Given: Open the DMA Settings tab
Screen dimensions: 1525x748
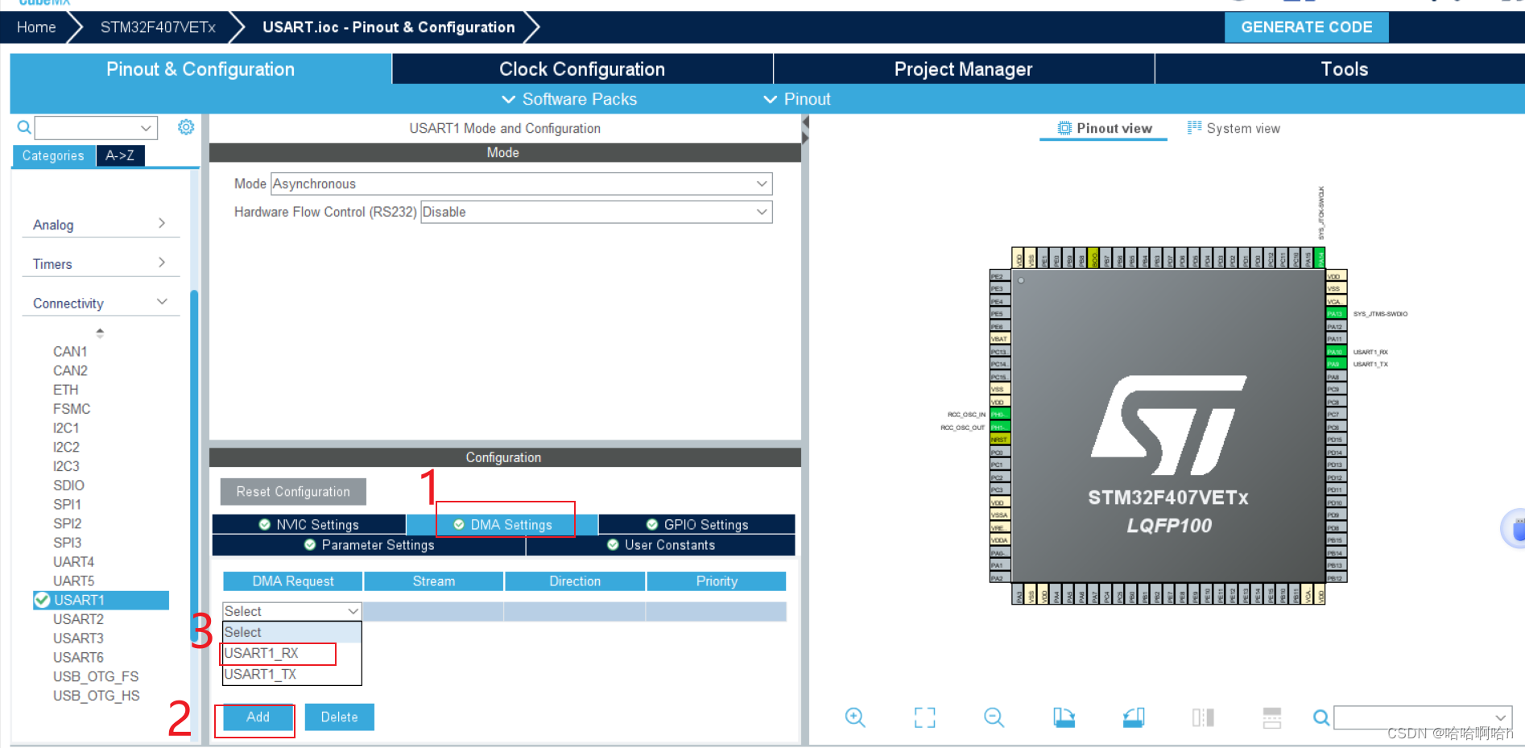Looking at the screenshot, I should (504, 525).
